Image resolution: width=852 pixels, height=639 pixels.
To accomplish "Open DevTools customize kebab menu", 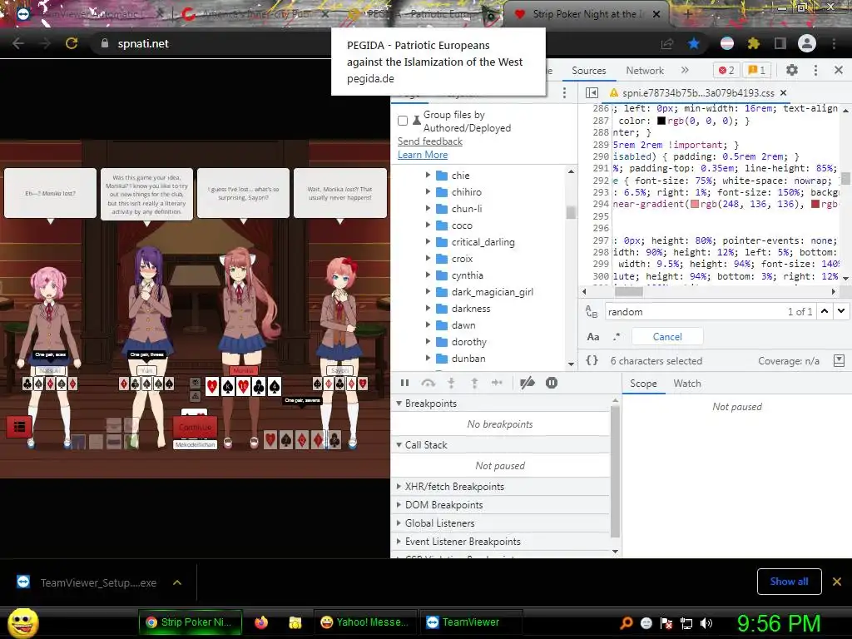I will (x=815, y=70).
